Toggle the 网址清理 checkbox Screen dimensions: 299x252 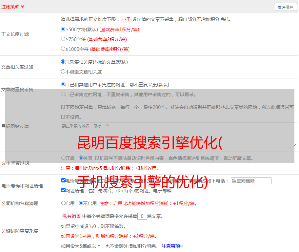click(x=63, y=190)
